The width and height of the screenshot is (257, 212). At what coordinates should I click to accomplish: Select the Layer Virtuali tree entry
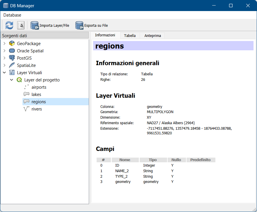click(x=29, y=72)
